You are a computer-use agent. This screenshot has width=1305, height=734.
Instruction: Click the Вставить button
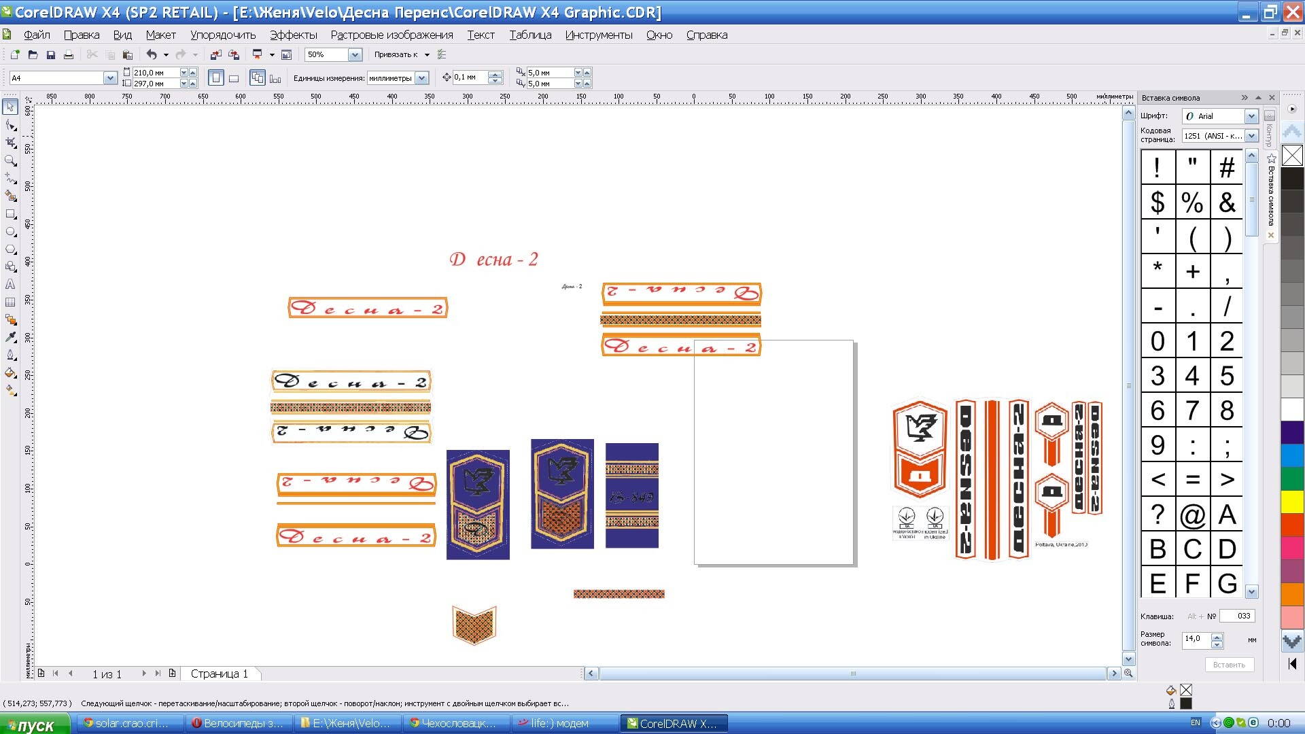pos(1229,665)
